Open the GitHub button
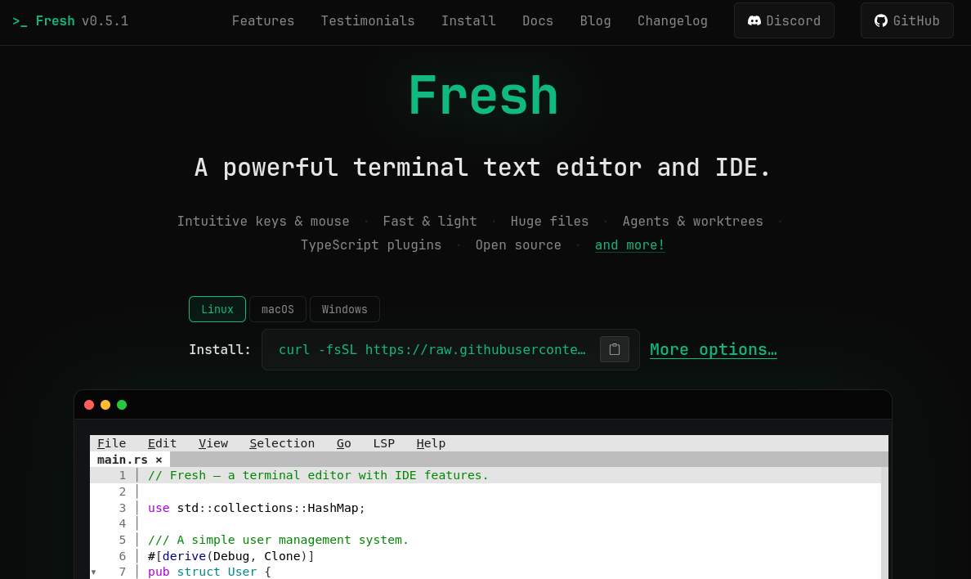Screen dimensions: 971x579 coord(907,20)
